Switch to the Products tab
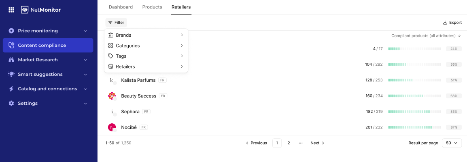 152,7
